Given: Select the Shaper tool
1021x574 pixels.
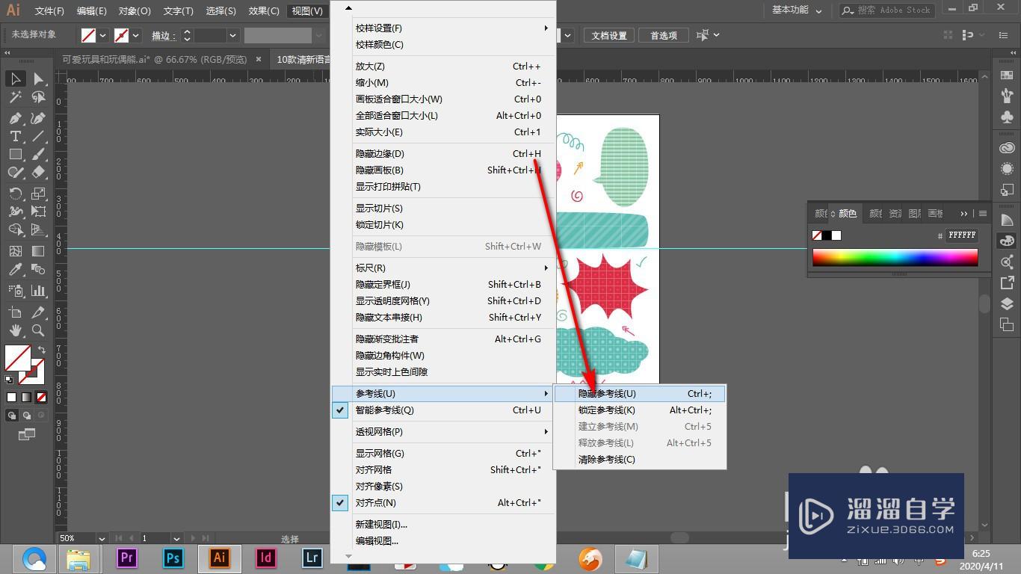Looking at the screenshot, I should 15,172.
